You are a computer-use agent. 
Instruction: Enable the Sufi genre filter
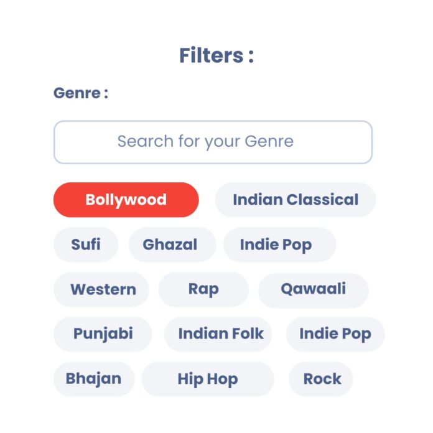[86, 244]
